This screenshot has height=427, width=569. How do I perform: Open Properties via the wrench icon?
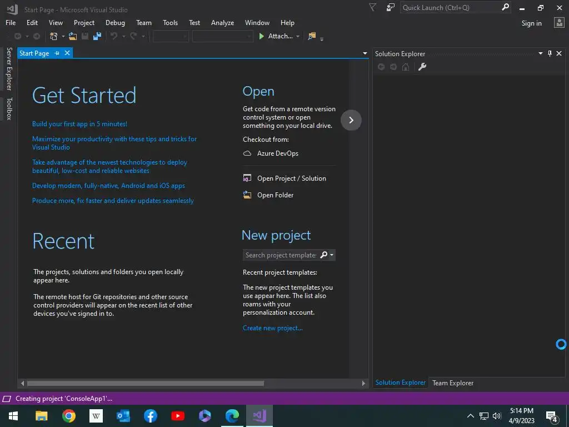(x=422, y=67)
